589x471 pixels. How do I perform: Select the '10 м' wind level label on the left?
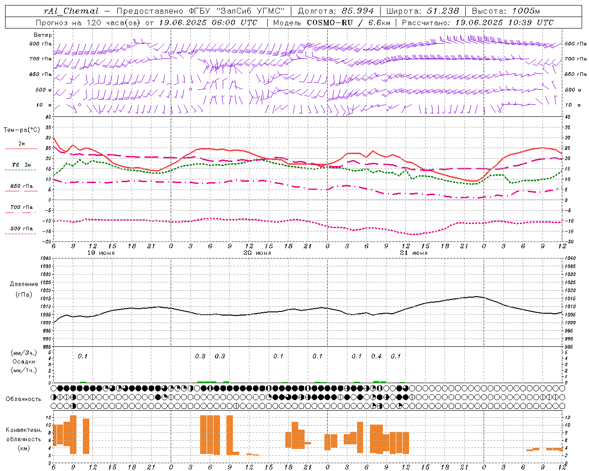pos(44,105)
